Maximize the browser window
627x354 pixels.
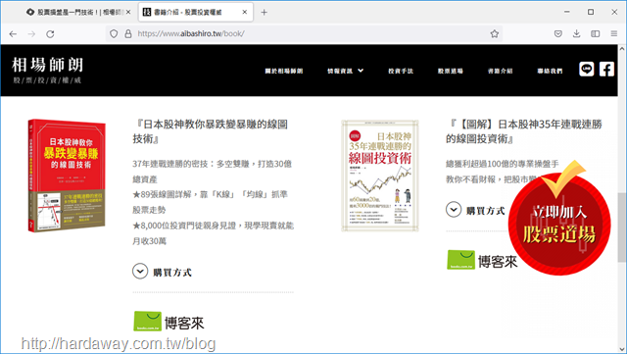[591, 12]
